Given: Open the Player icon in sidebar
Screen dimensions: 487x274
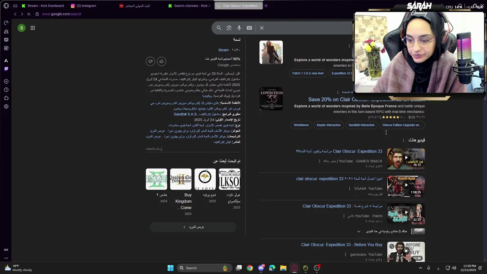Looking at the screenshot, I should tap(6, 81).
